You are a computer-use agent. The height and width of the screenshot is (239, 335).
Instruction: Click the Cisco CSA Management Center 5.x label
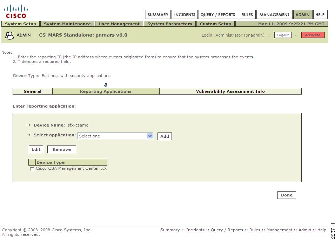[71, 168]
